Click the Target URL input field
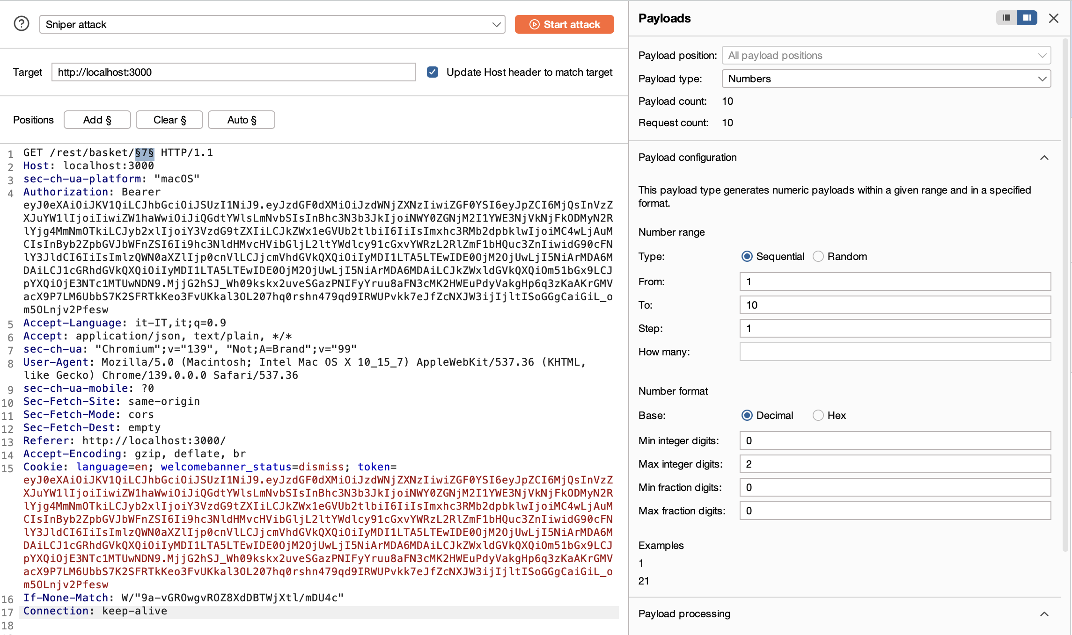 tap(233, 72)
